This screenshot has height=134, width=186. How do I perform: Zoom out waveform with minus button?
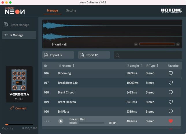(x=136, y=44)
